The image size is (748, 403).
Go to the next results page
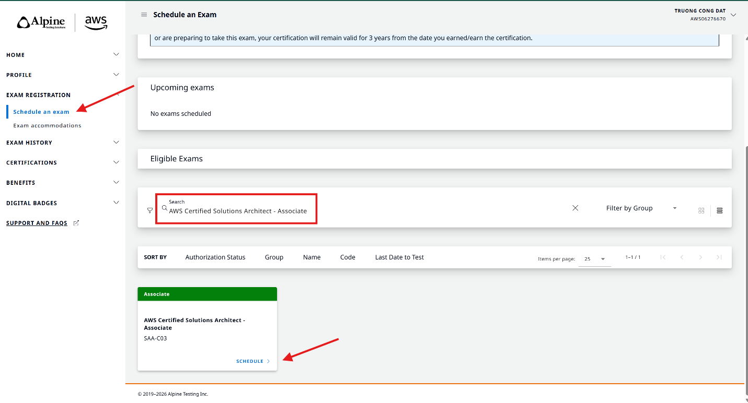(700, 257)
